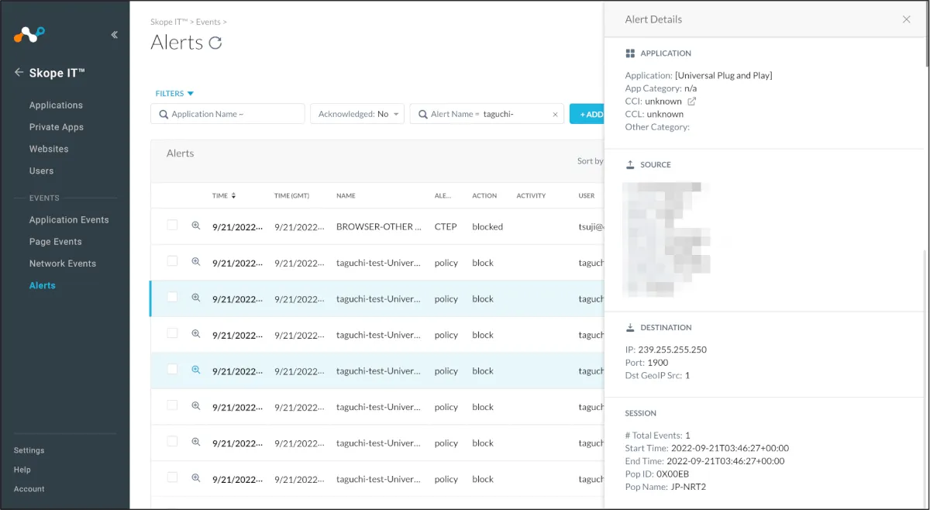930x510 pixels.
Task: Expand the FILTERS dropdown
Action: 174,94
